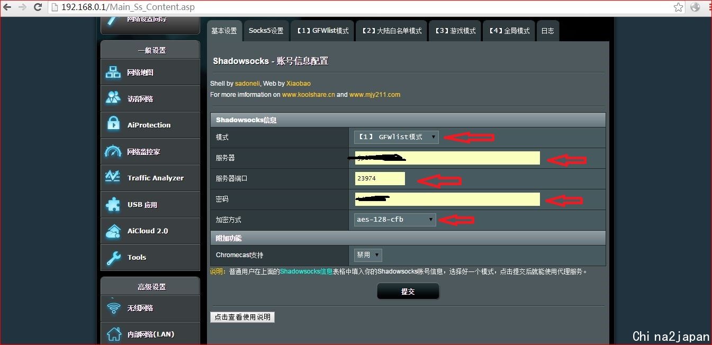
Task: Switch to the 【3】游戏模式 tab
Action: tap(455, 31)
